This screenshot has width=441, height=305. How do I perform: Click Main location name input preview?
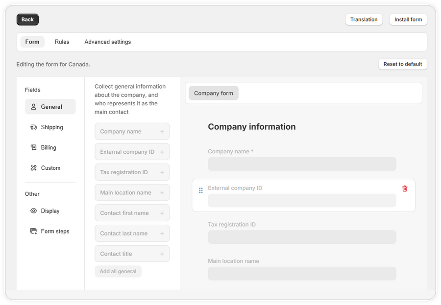click(x=302, y=274)
